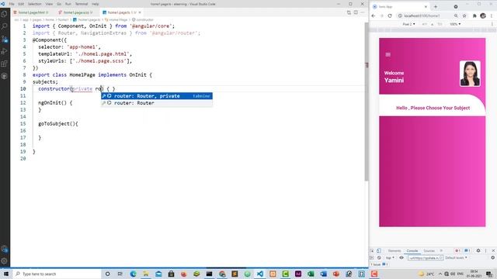Bookmark this page with the star icon
Viewport: 497px width, 279px height.
click(464, 15)
